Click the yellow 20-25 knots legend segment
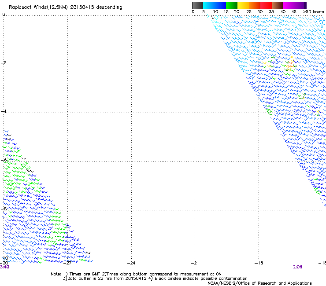This screenshot has height=286, width=326. coord(243,5)
